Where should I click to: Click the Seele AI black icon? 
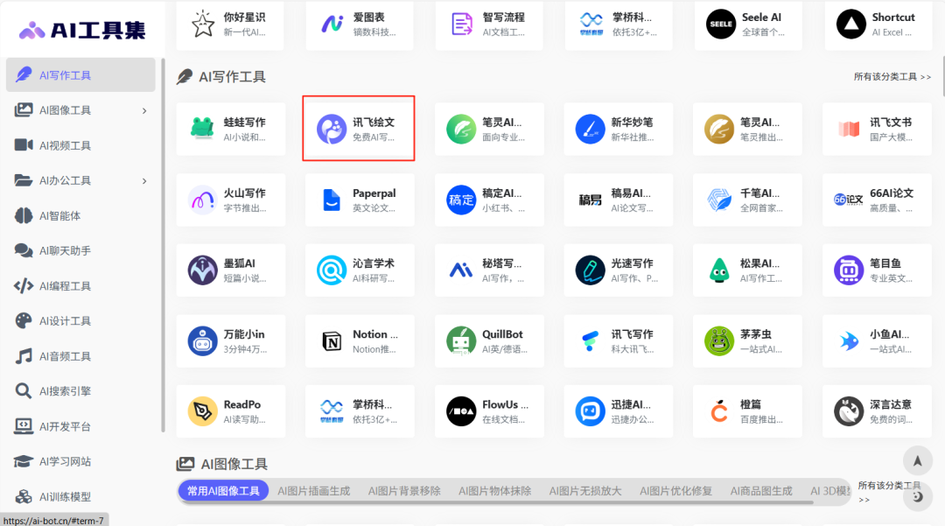click(x=721, y=25)
